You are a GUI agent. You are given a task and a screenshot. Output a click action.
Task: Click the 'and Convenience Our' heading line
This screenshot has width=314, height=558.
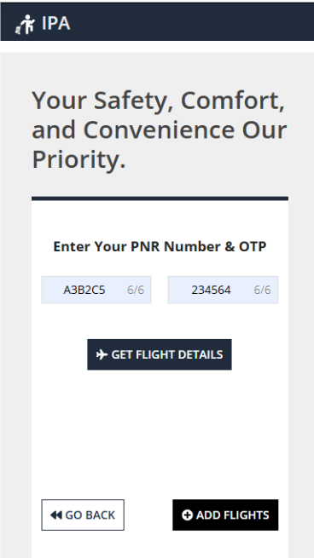[160, 129]
